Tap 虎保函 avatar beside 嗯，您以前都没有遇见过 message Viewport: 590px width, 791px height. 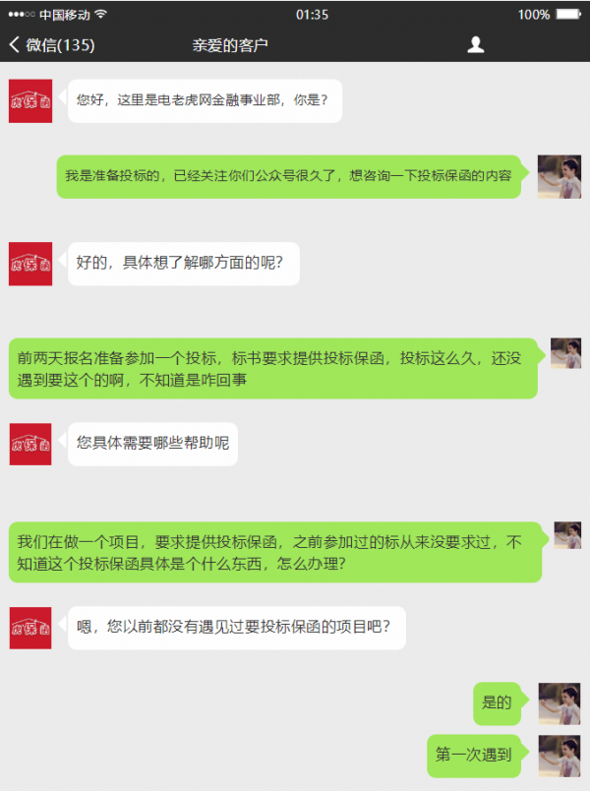[30, 628]
